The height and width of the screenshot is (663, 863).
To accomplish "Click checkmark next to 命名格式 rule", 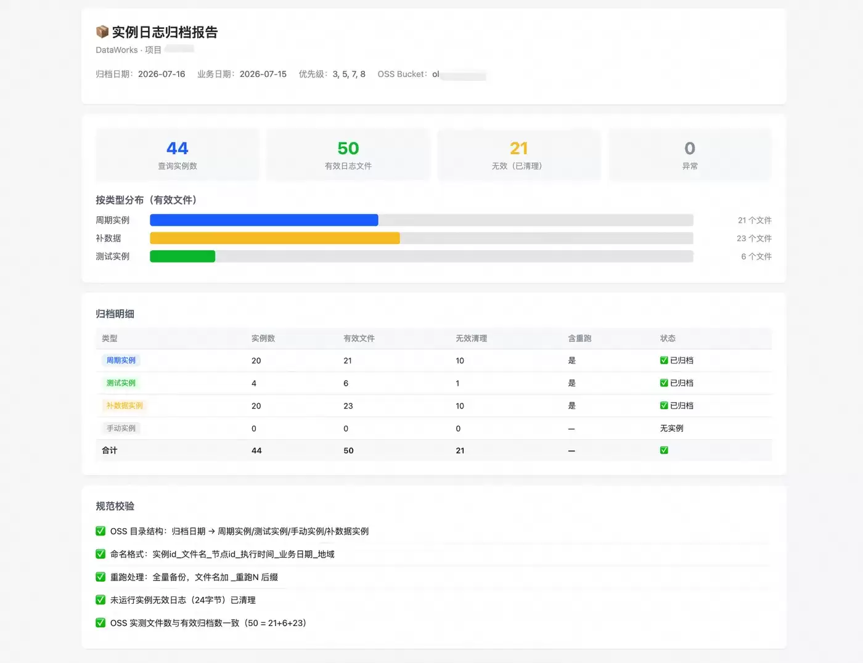I will [x=100, y=554].
